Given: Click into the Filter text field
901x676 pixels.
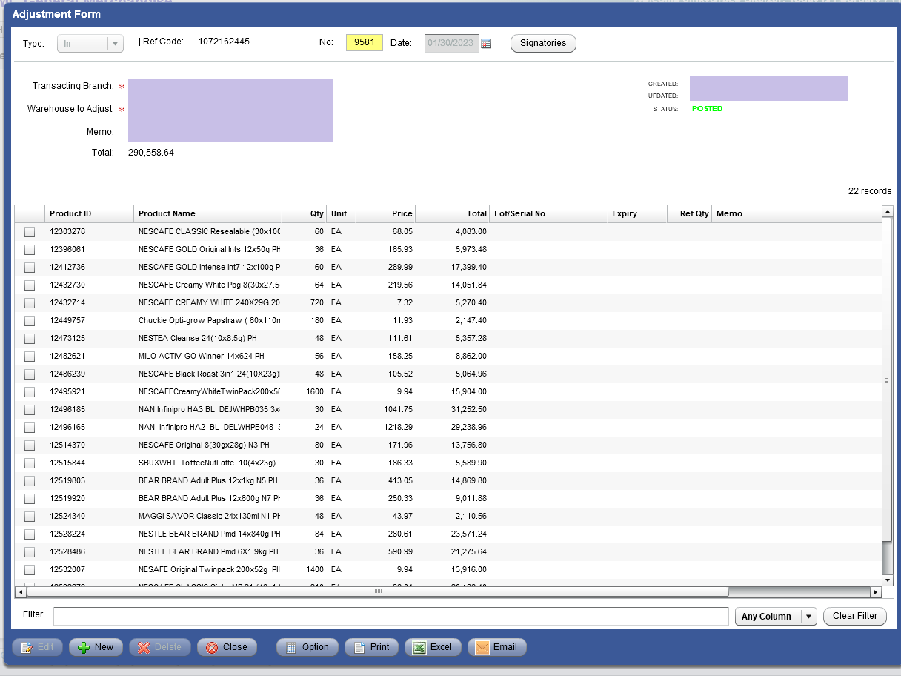Looking at the screenshot, I should pyautogui.click(x=391, y=616).
